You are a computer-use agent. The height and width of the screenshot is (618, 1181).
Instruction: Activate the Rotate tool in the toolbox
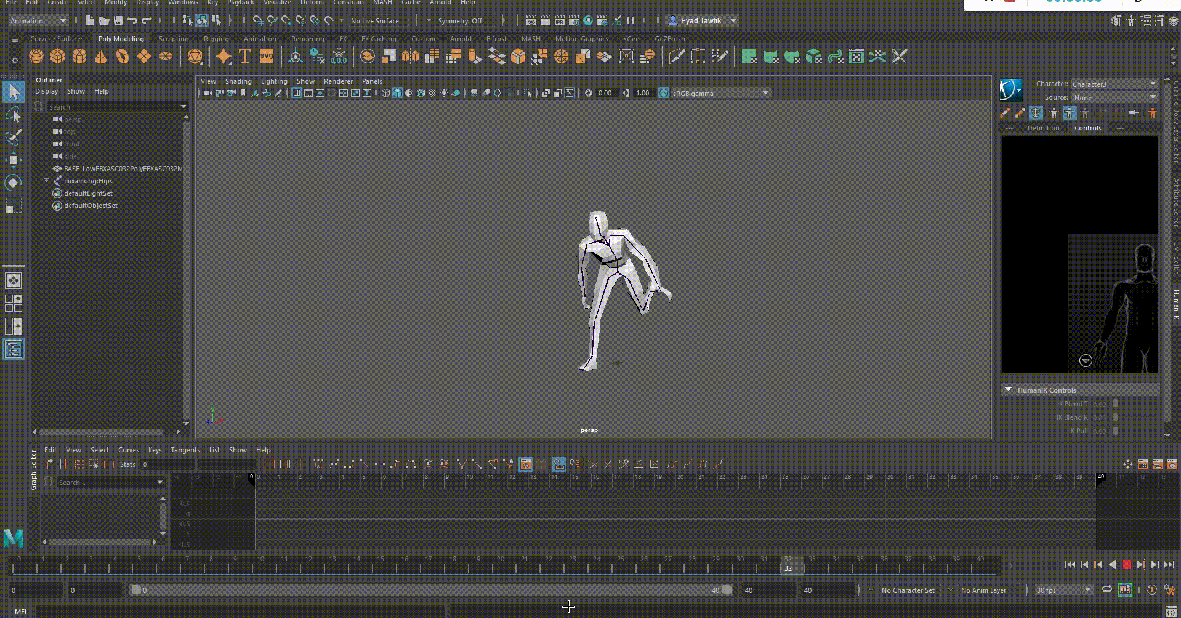click(14, 183)
